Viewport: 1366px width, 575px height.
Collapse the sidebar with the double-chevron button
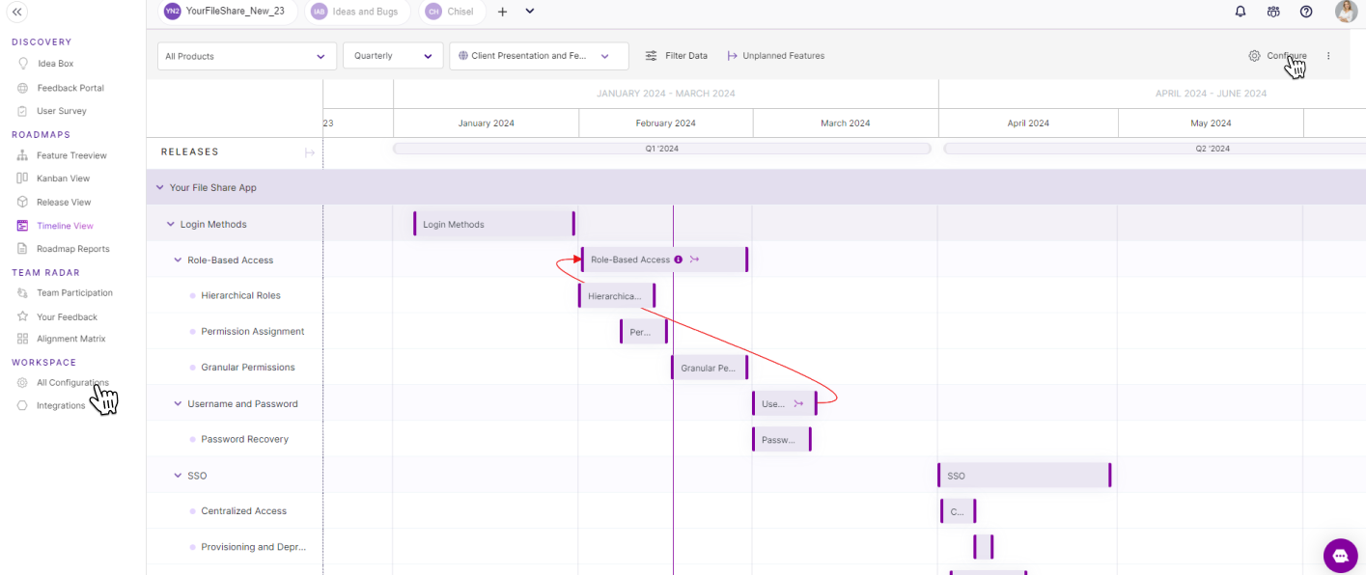pyautogui.click(x=16, y=13)
